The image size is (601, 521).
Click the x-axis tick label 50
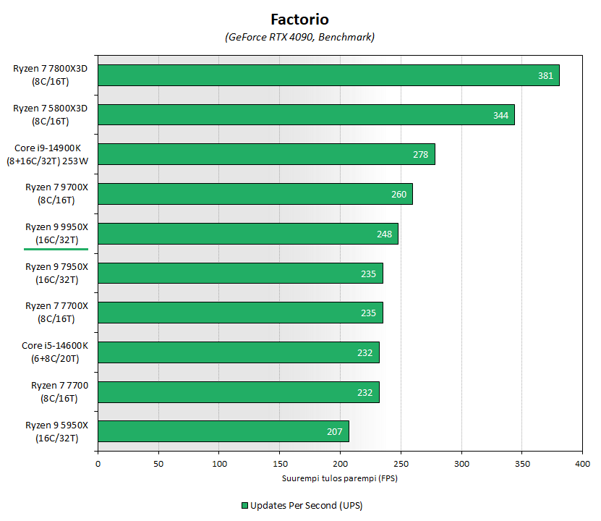158,464
